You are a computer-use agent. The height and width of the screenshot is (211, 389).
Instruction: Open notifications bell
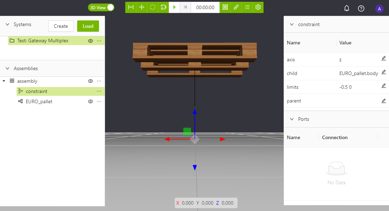347,8
